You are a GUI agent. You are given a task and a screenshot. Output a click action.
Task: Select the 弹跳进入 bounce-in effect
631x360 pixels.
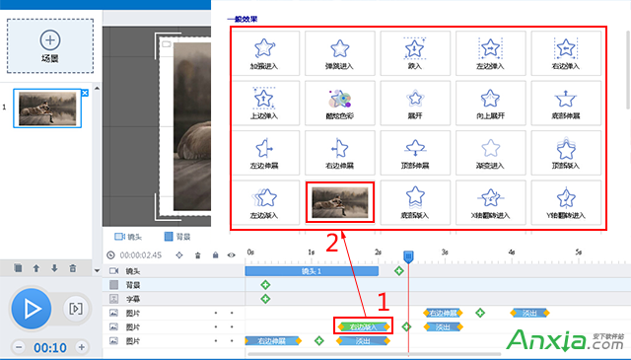339,53
